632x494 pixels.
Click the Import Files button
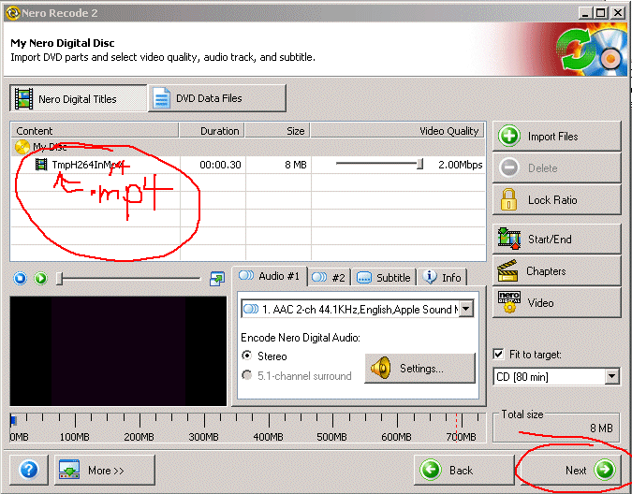click(x=556, y=137)
